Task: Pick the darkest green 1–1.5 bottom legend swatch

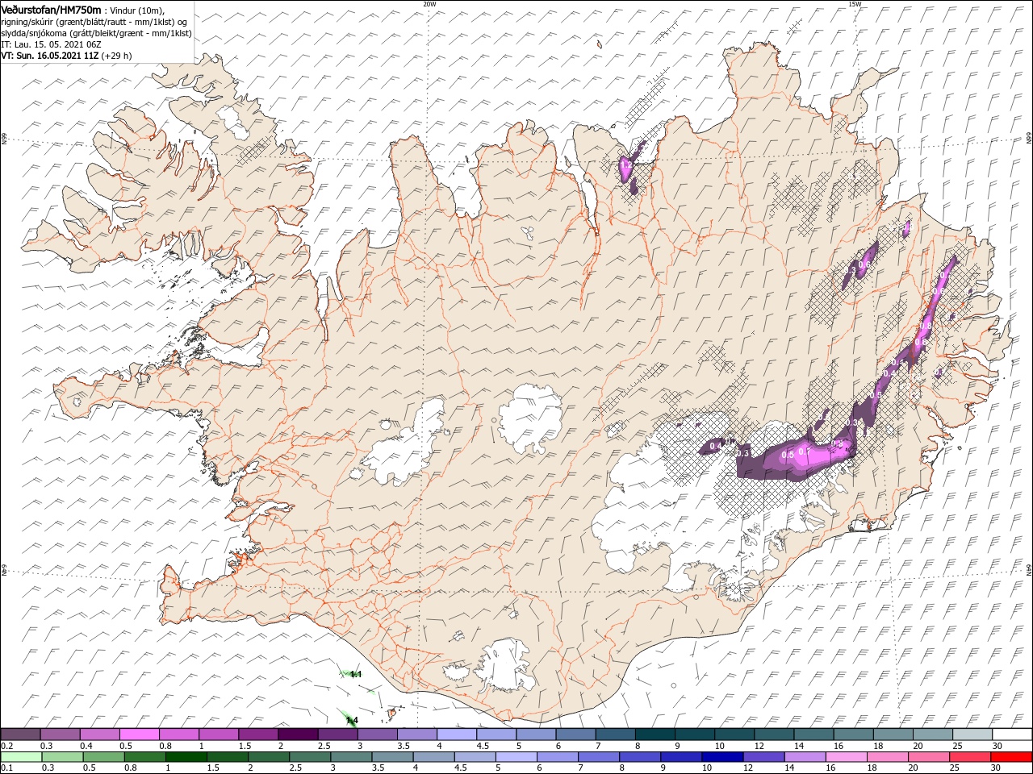Action: [x=186, y=757]
